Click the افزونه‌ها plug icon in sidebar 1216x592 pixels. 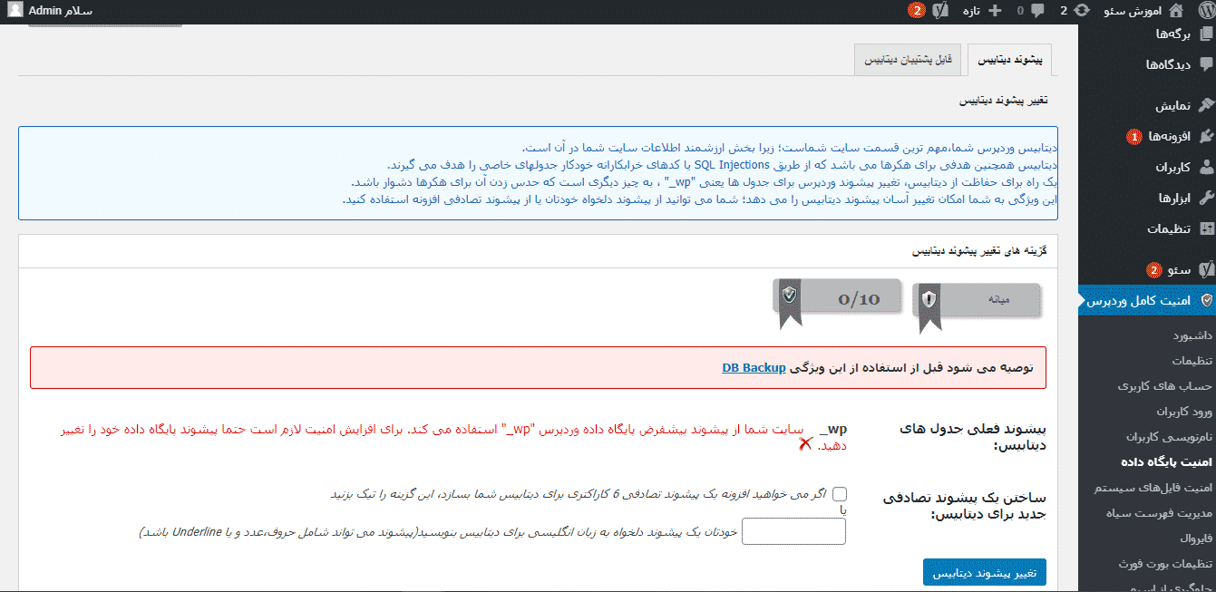click(1206, 136)
